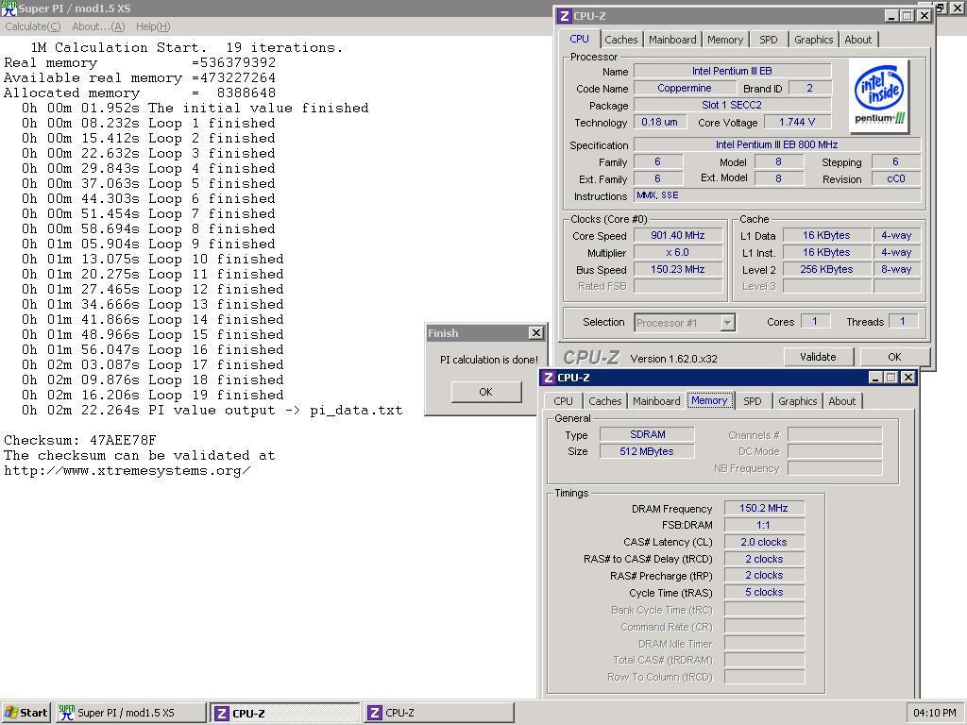This screenshot has width=967, height=725.
Task: Click the Validate button in CPU-Z
Action: pyautogui.click(x=819, y=357)
